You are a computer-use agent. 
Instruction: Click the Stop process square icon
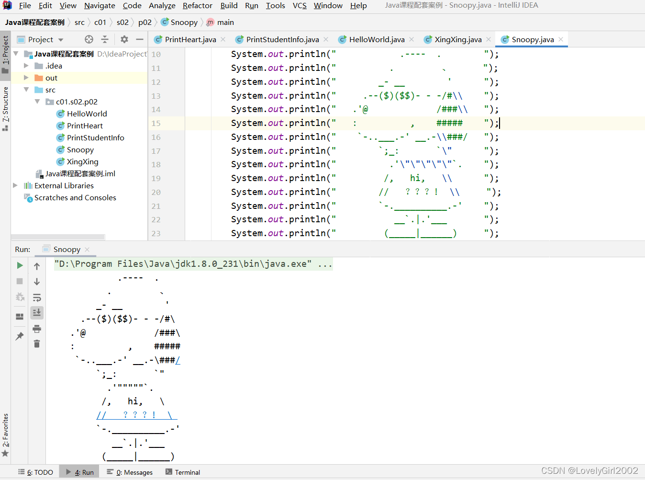click(20, 281)
